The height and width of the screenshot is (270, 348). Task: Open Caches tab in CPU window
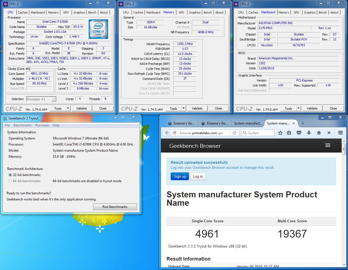23,12
